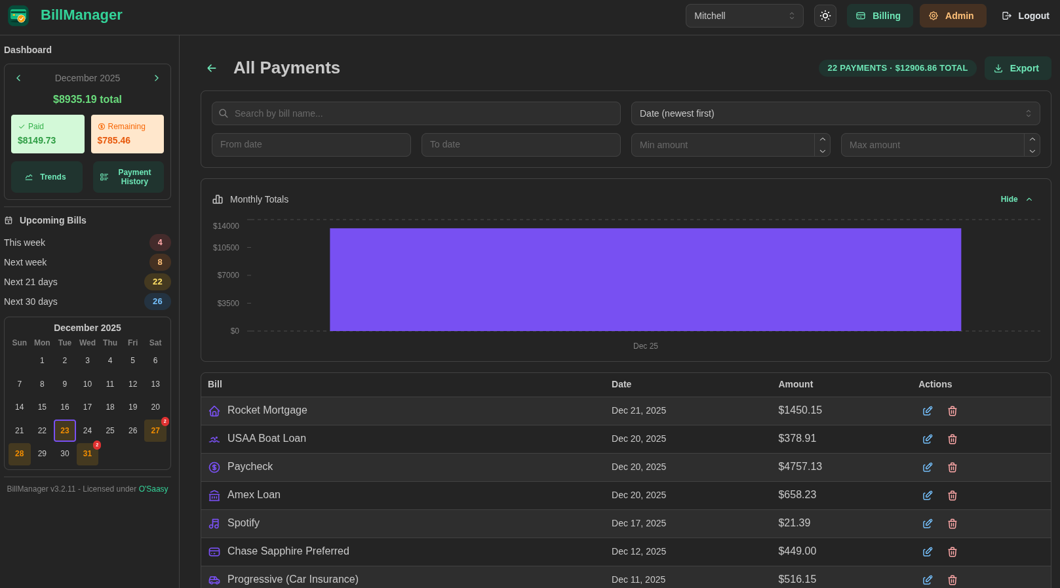This screenshot has width=1060, height=588.
Task: Select December 28 on the calendar
Action: coord(20,454)
